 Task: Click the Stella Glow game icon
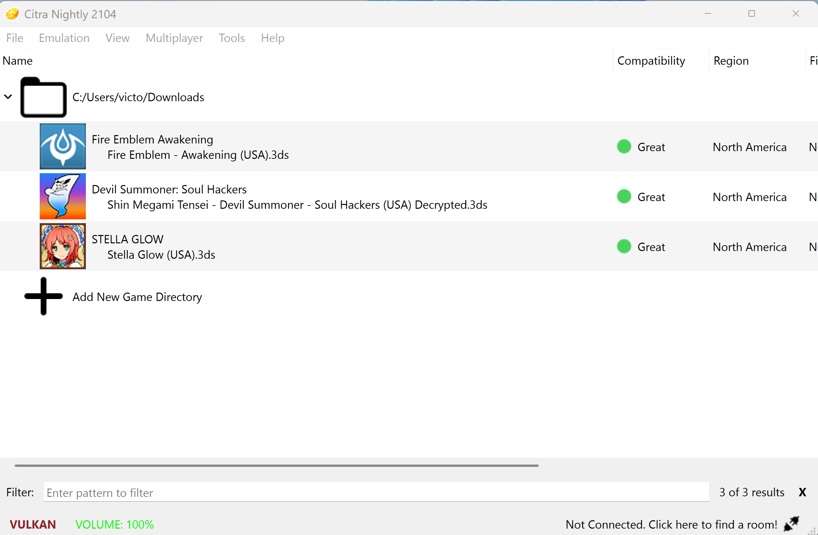pyautogui.click(x=62, y=246)
